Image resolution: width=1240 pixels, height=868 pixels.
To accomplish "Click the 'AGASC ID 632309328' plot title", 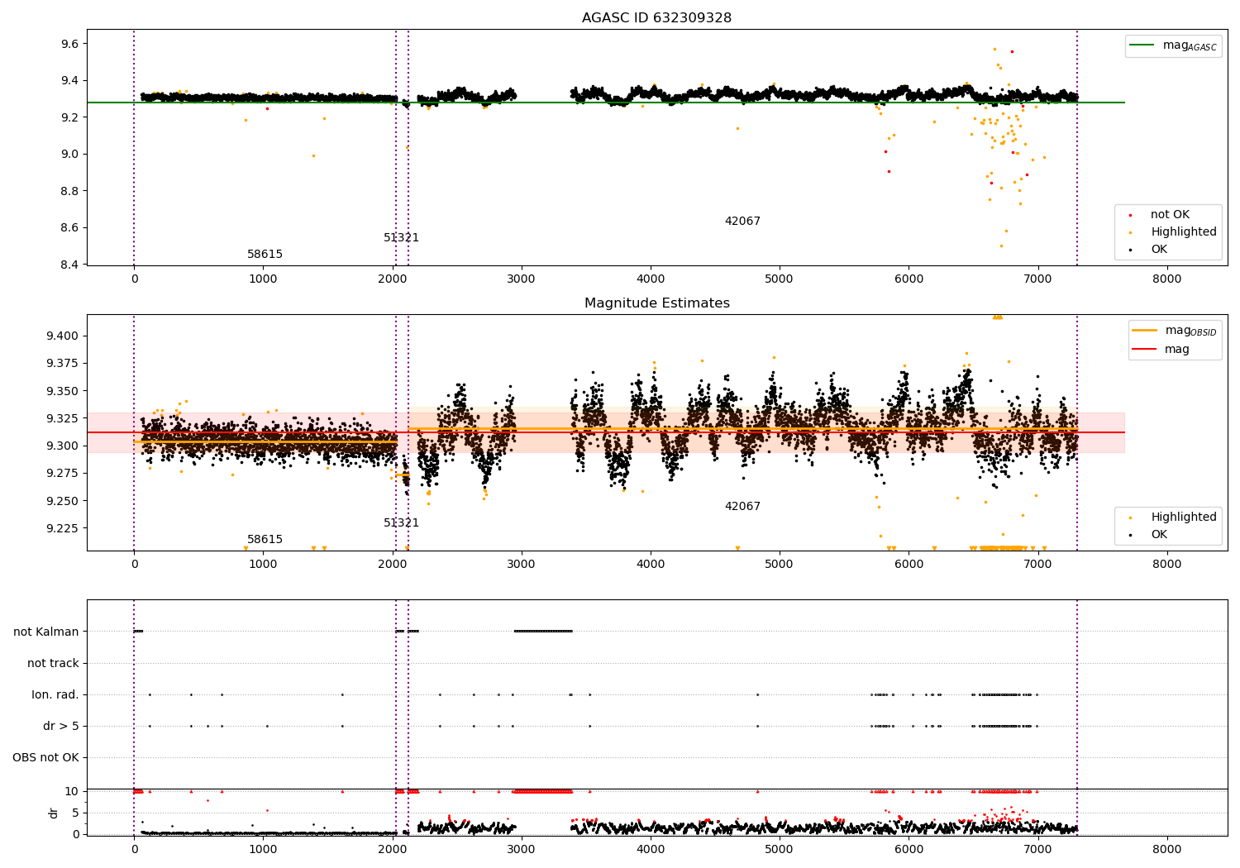I will (x=656, y=18).
